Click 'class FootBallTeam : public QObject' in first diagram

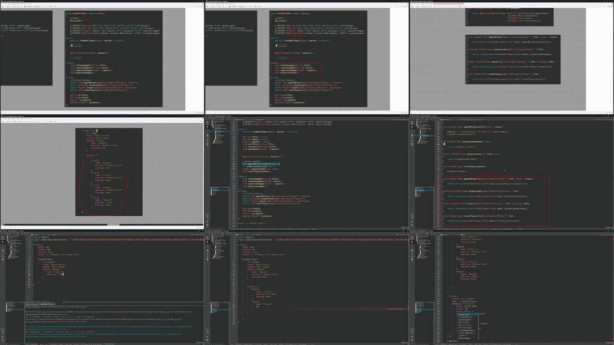pyautogui.click(x=85, y=13)
